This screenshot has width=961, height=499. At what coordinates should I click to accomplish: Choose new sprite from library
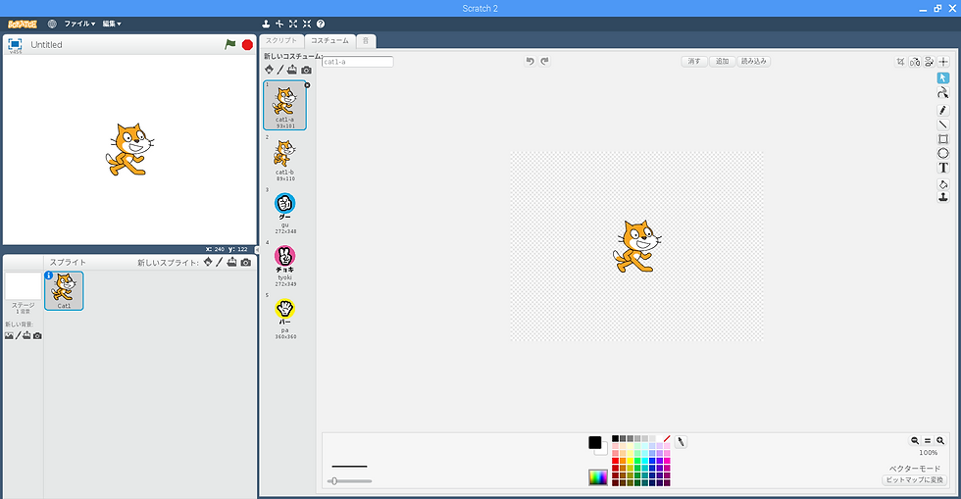pos(208,262)
